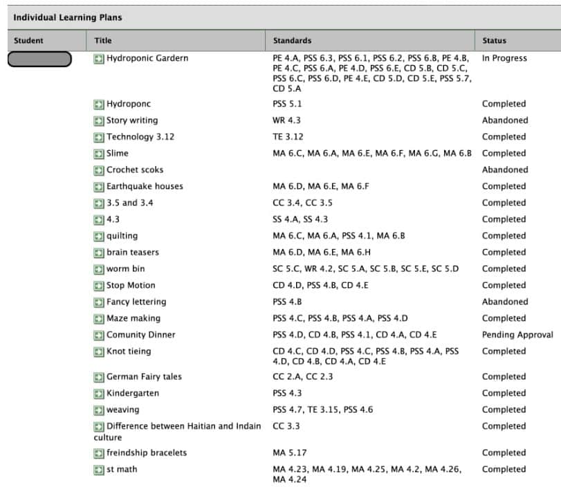561x487 pixels.
Task: Expand the 4.3 plan row
Action: [x=99, y=220]
